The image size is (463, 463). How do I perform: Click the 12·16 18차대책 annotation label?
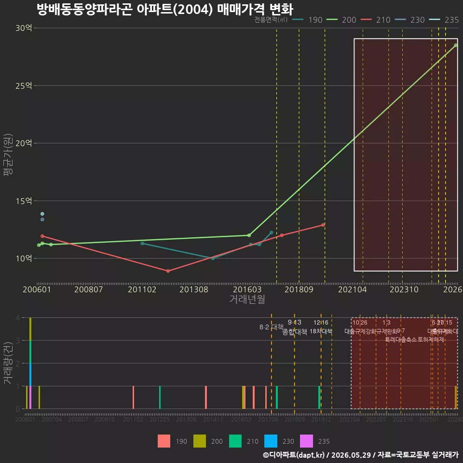click(x=321, y=327)
